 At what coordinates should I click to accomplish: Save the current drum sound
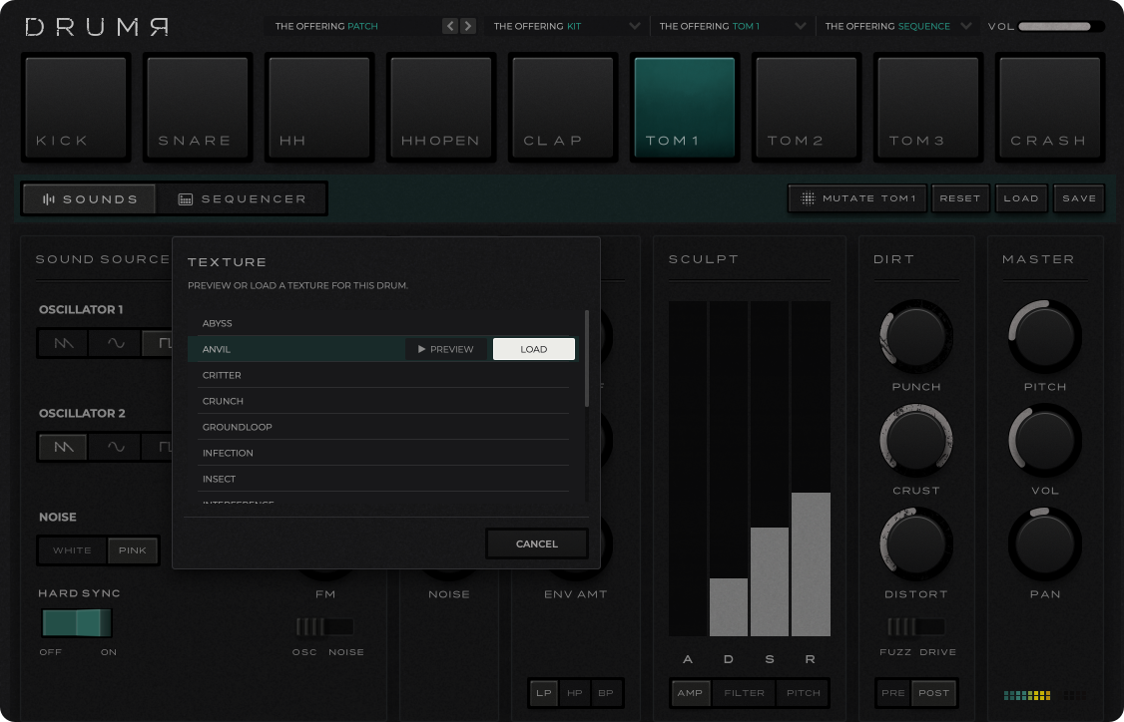coord(1079,198)
